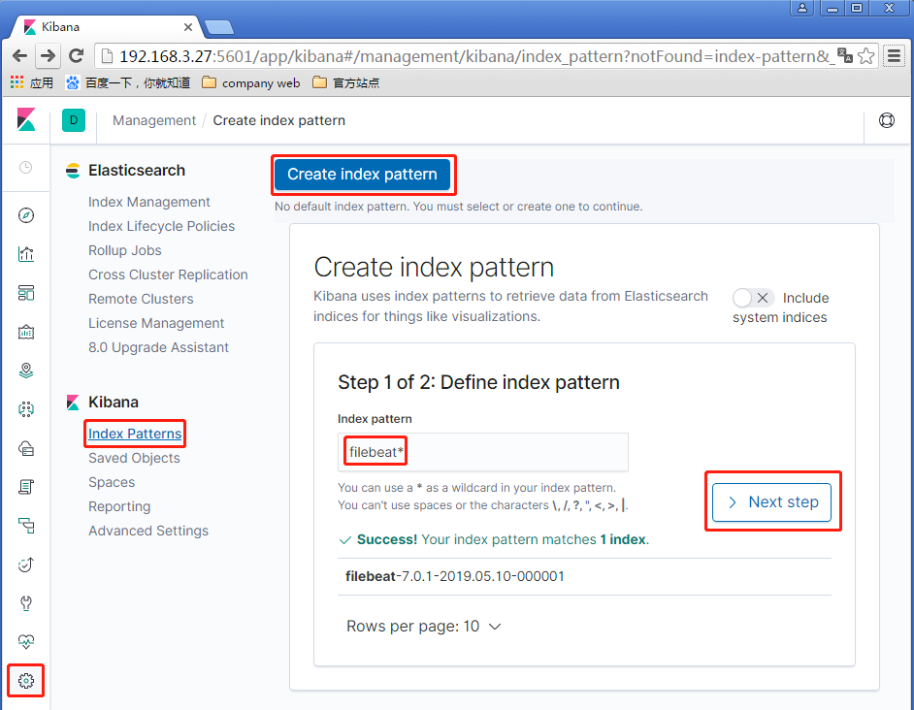Image resolution: width=914 pixels, height=710 pixels.
Task: Open Reporting menu item
Action: pyautogui.click(x=119, y=506)
